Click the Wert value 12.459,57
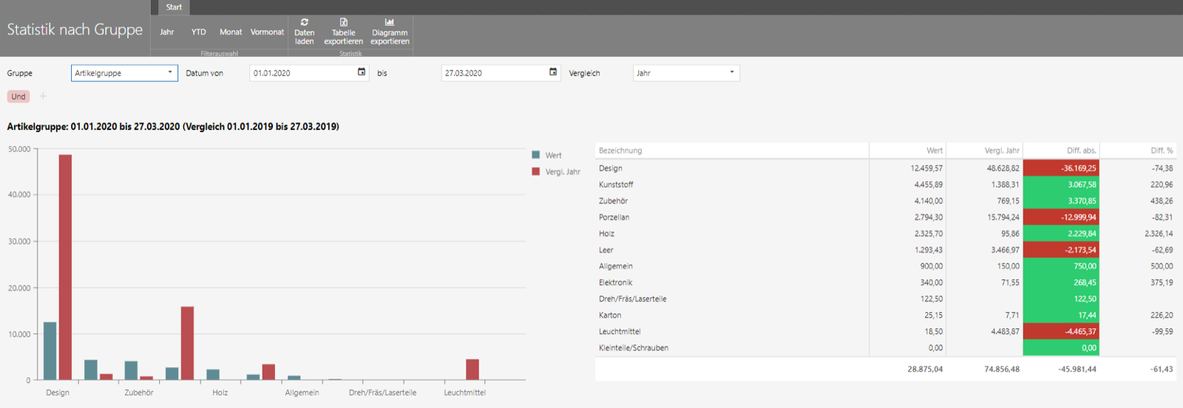Screen dimensions: 1183x408 click(926, 169)
